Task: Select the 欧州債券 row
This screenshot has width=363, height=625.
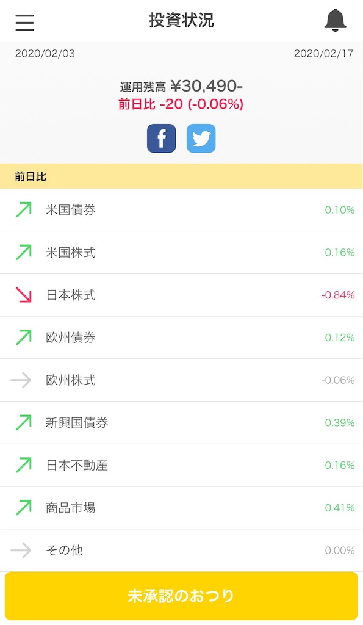Action: [181, 338]
